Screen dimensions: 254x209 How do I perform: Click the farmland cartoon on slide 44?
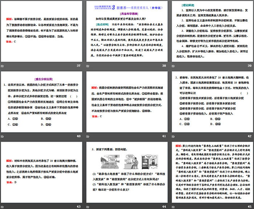coord(110,162)
